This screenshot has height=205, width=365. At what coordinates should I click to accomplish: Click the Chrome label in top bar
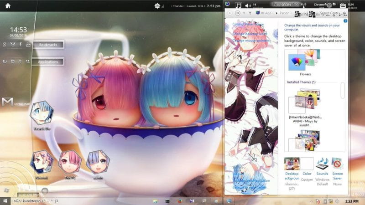click(319, 5)
